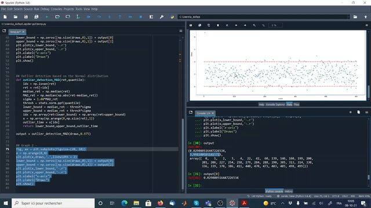This screenshot has height=208, width=371.
Task: Zoom out of the plot
Action: click(263, 25)
